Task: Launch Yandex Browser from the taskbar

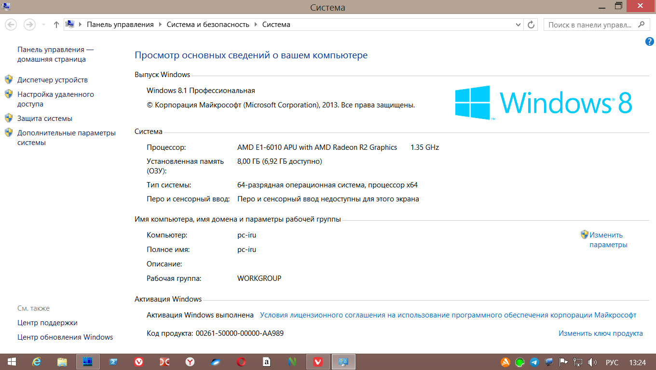Action: pyautogui.click(x=190, y=362)
